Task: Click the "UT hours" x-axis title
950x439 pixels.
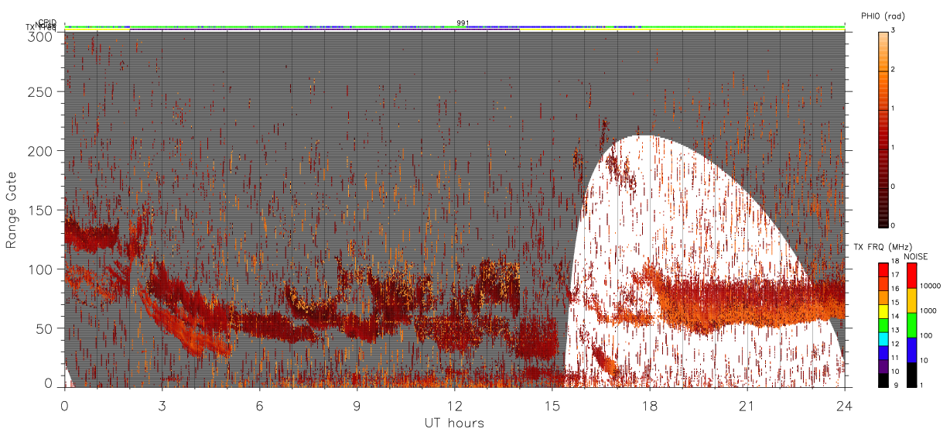Action: pyautogui.click(x=454, y=423)
